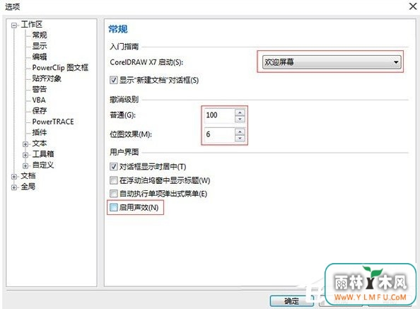This screenshot has height=309, width=420.
Task: Select 编辑 in the options tree
Action: click(40, 57)
